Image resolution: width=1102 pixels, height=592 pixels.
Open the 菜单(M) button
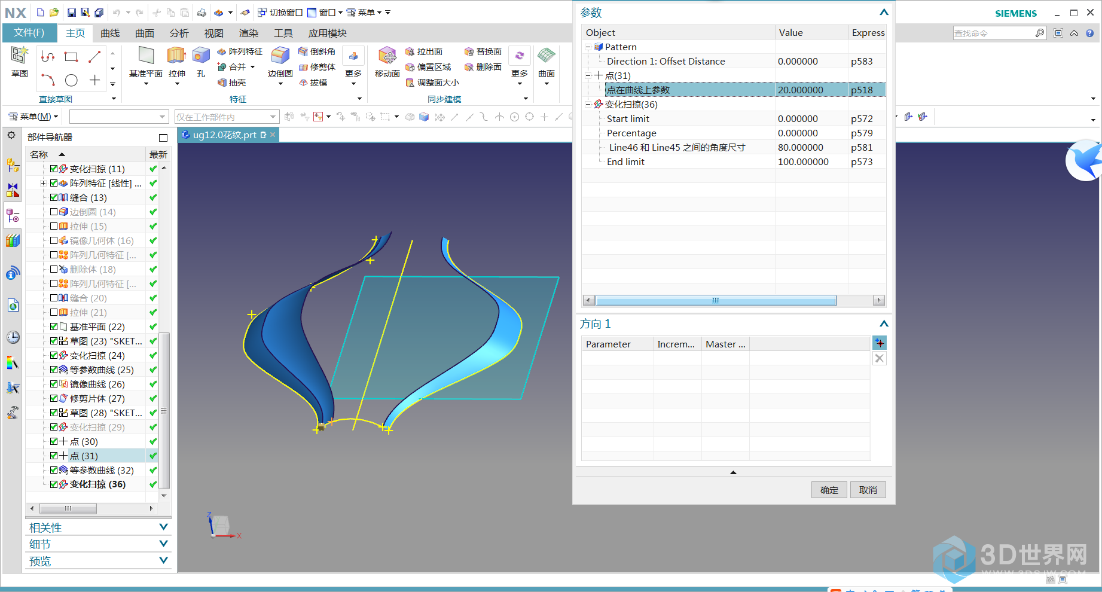coord(33,117)
